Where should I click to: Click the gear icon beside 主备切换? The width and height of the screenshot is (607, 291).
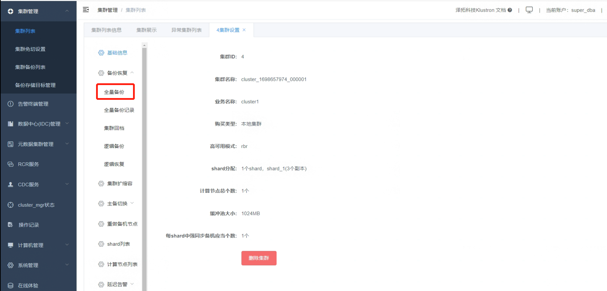(101, 203)
